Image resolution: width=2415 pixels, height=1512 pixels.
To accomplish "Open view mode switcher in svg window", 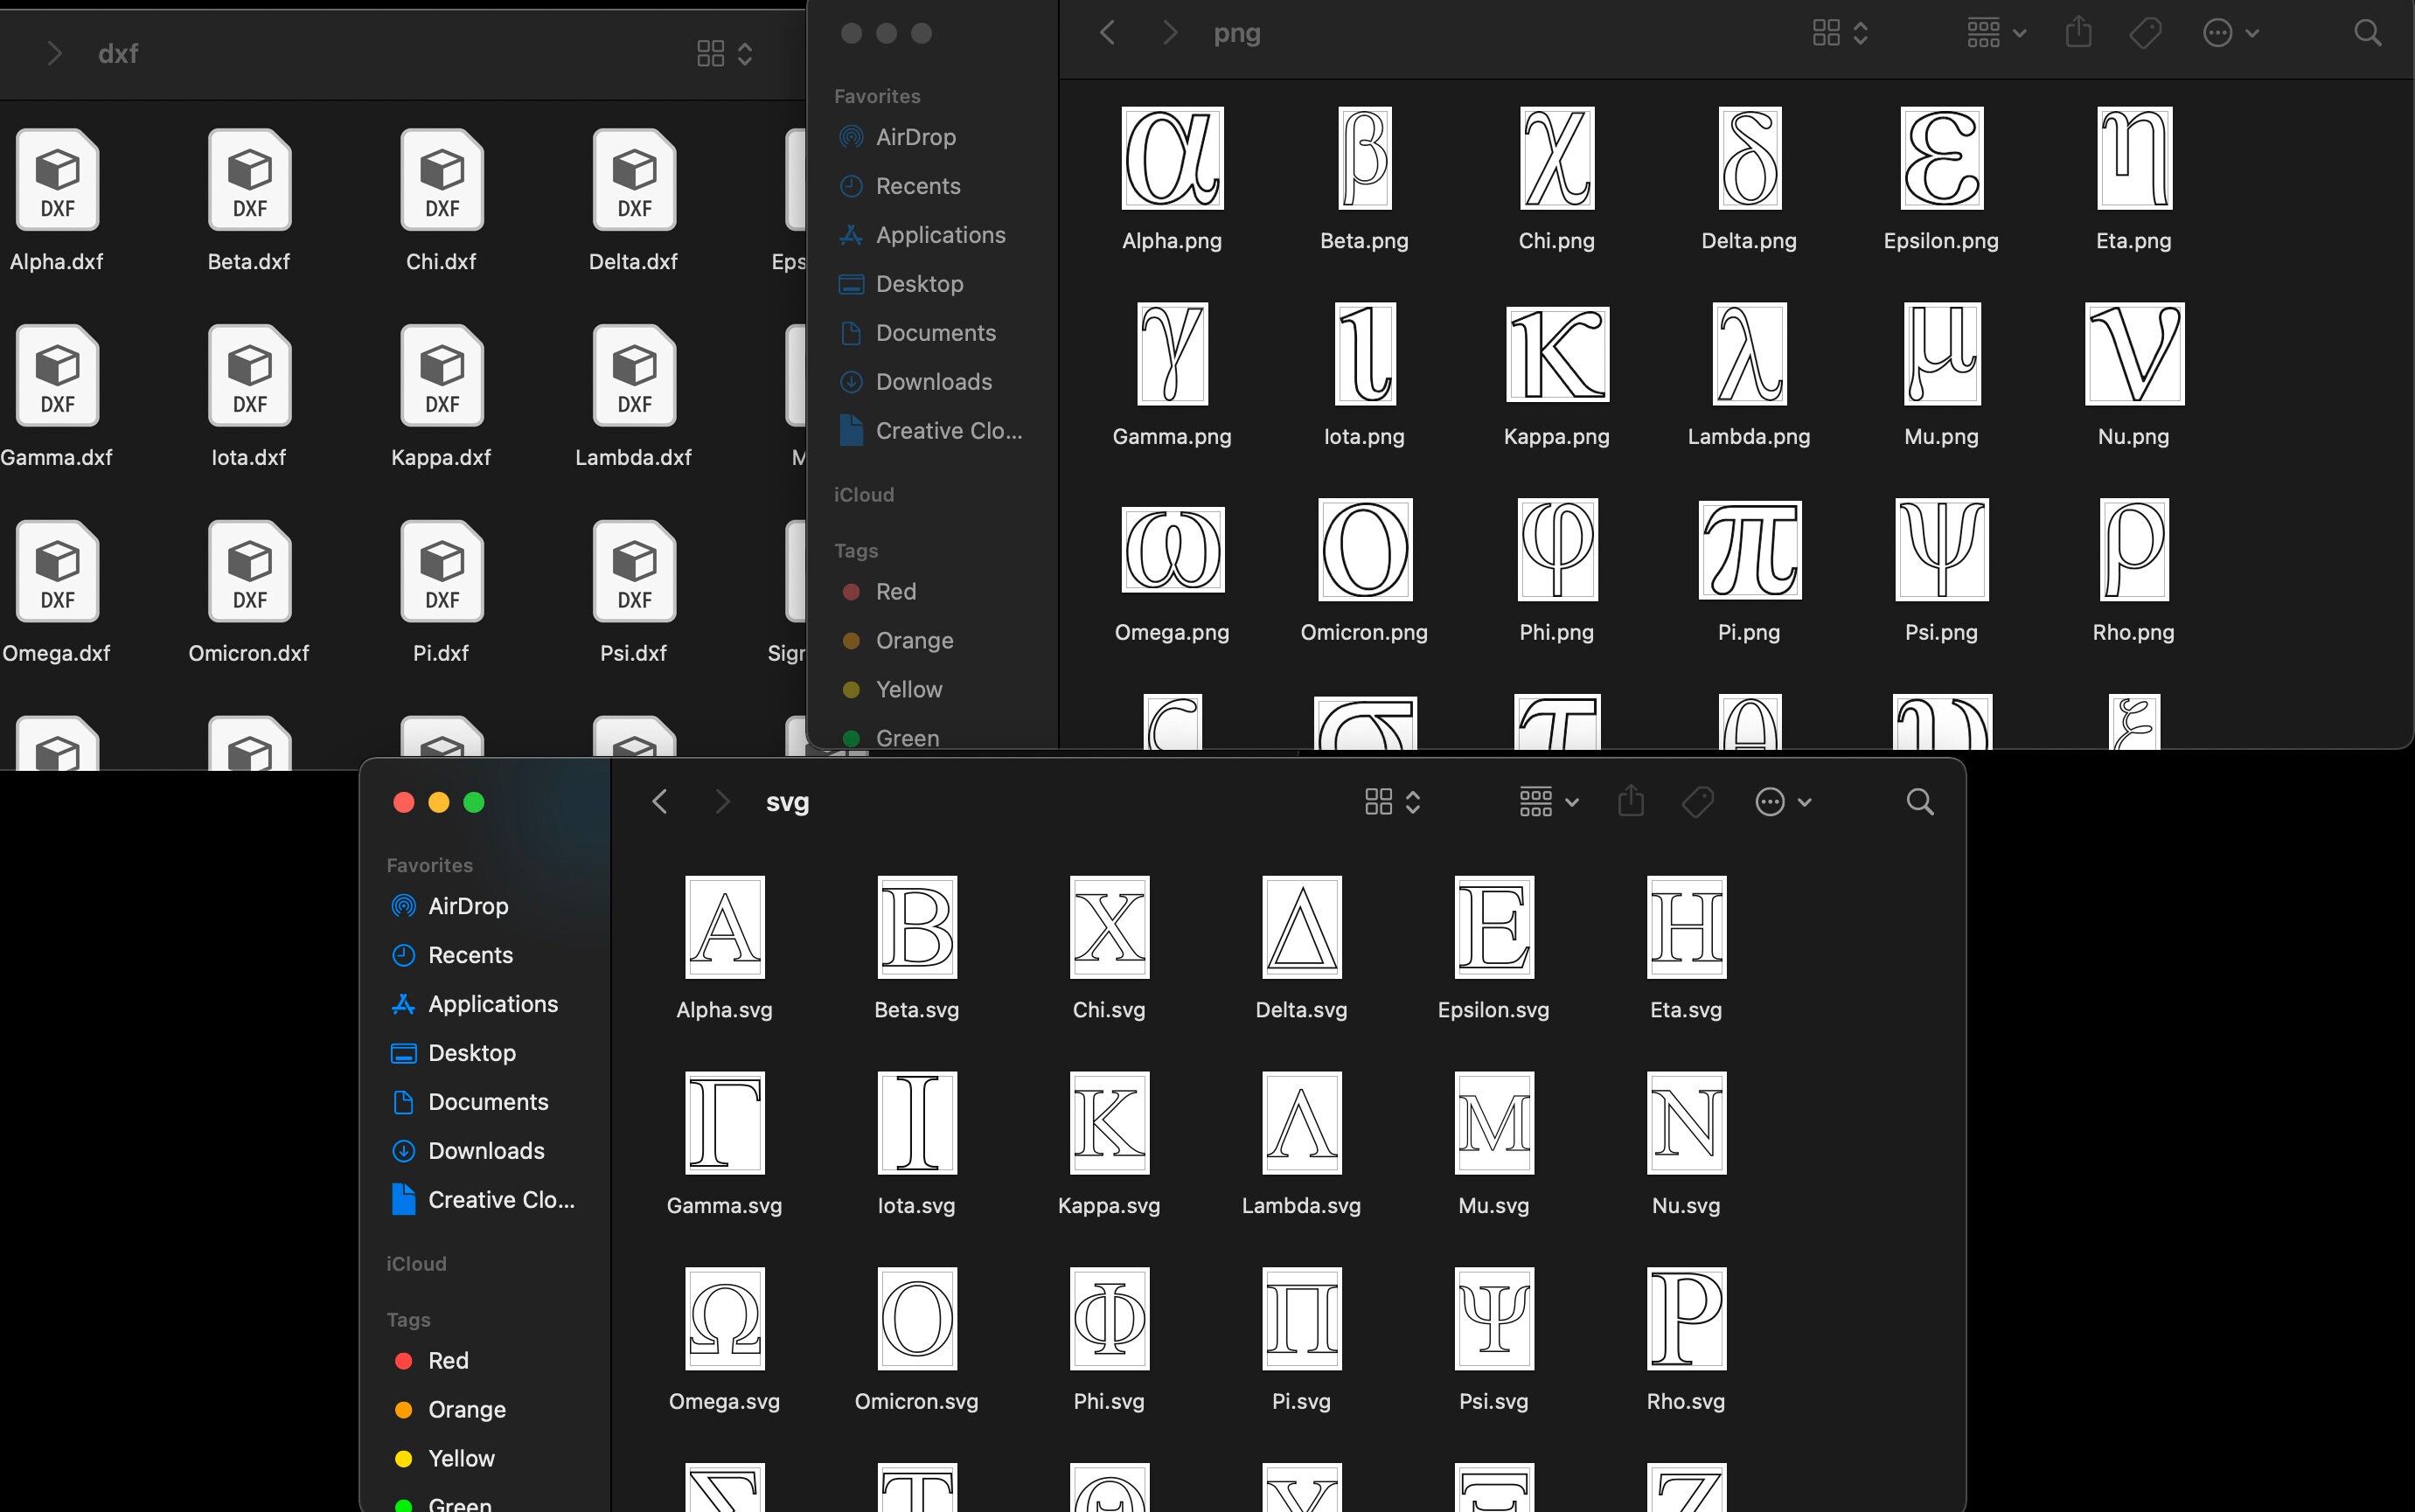I will [1393, 802].
